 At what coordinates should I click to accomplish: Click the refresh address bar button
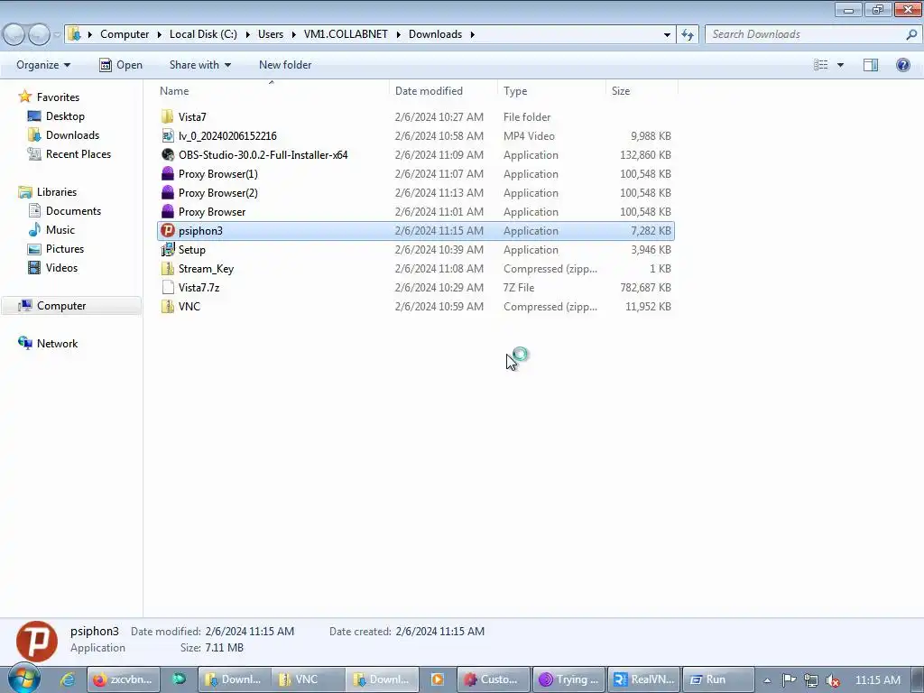click(x=687, y=34)
